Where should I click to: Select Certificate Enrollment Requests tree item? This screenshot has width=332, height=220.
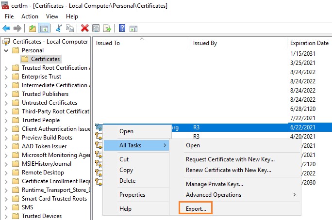[56, 181]
